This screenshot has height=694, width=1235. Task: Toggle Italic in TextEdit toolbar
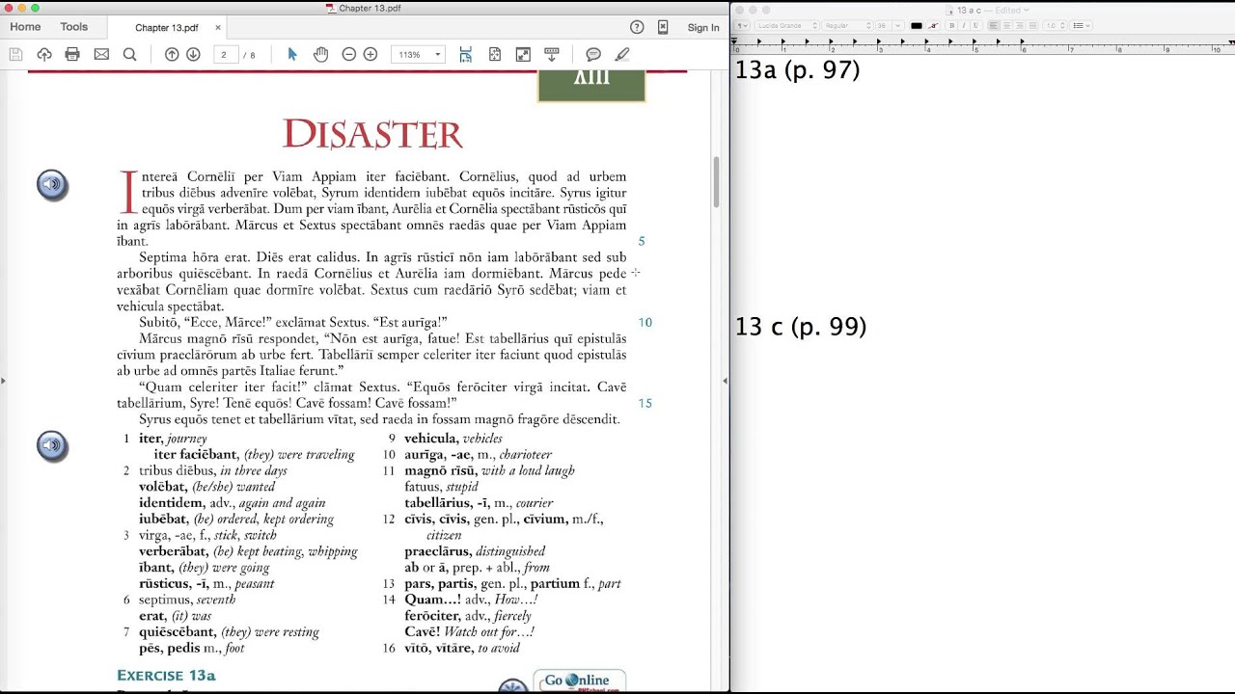pyautogui.click(x=963, y=25)
